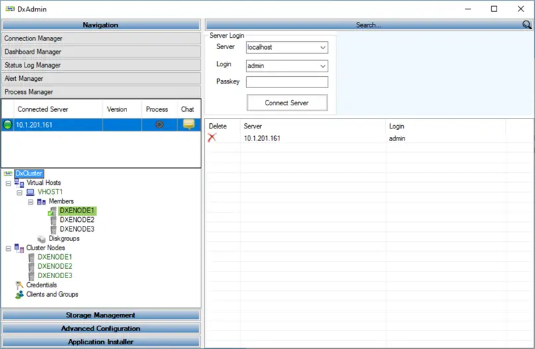
Task: Click the search magnifier icon
Action: point(526,25)
